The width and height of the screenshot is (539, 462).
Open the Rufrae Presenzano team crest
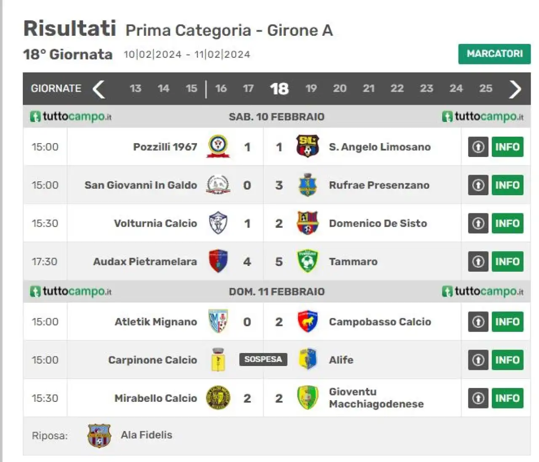point(308,185)
